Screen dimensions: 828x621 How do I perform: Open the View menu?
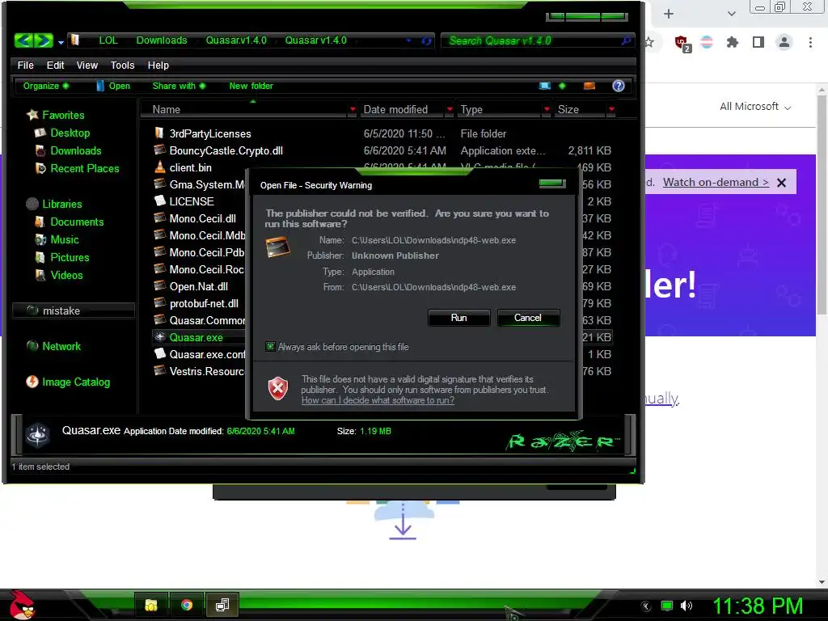[87, 65]
